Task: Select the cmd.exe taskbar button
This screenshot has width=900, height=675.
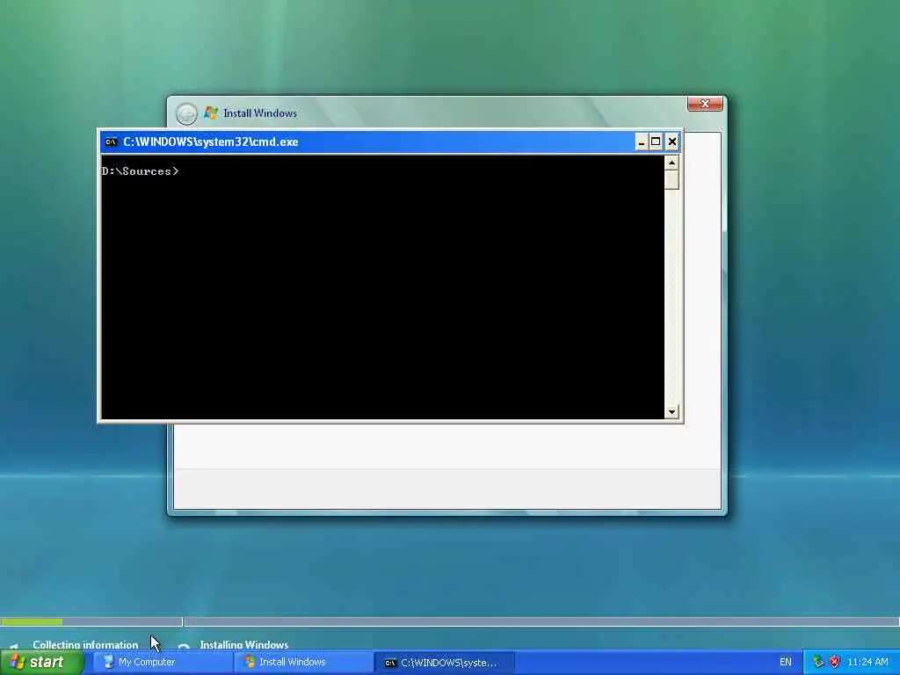Action: tap(444, 663)
